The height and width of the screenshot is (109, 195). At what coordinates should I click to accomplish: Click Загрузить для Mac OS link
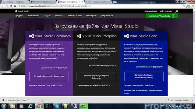click(x=134, y=85)
